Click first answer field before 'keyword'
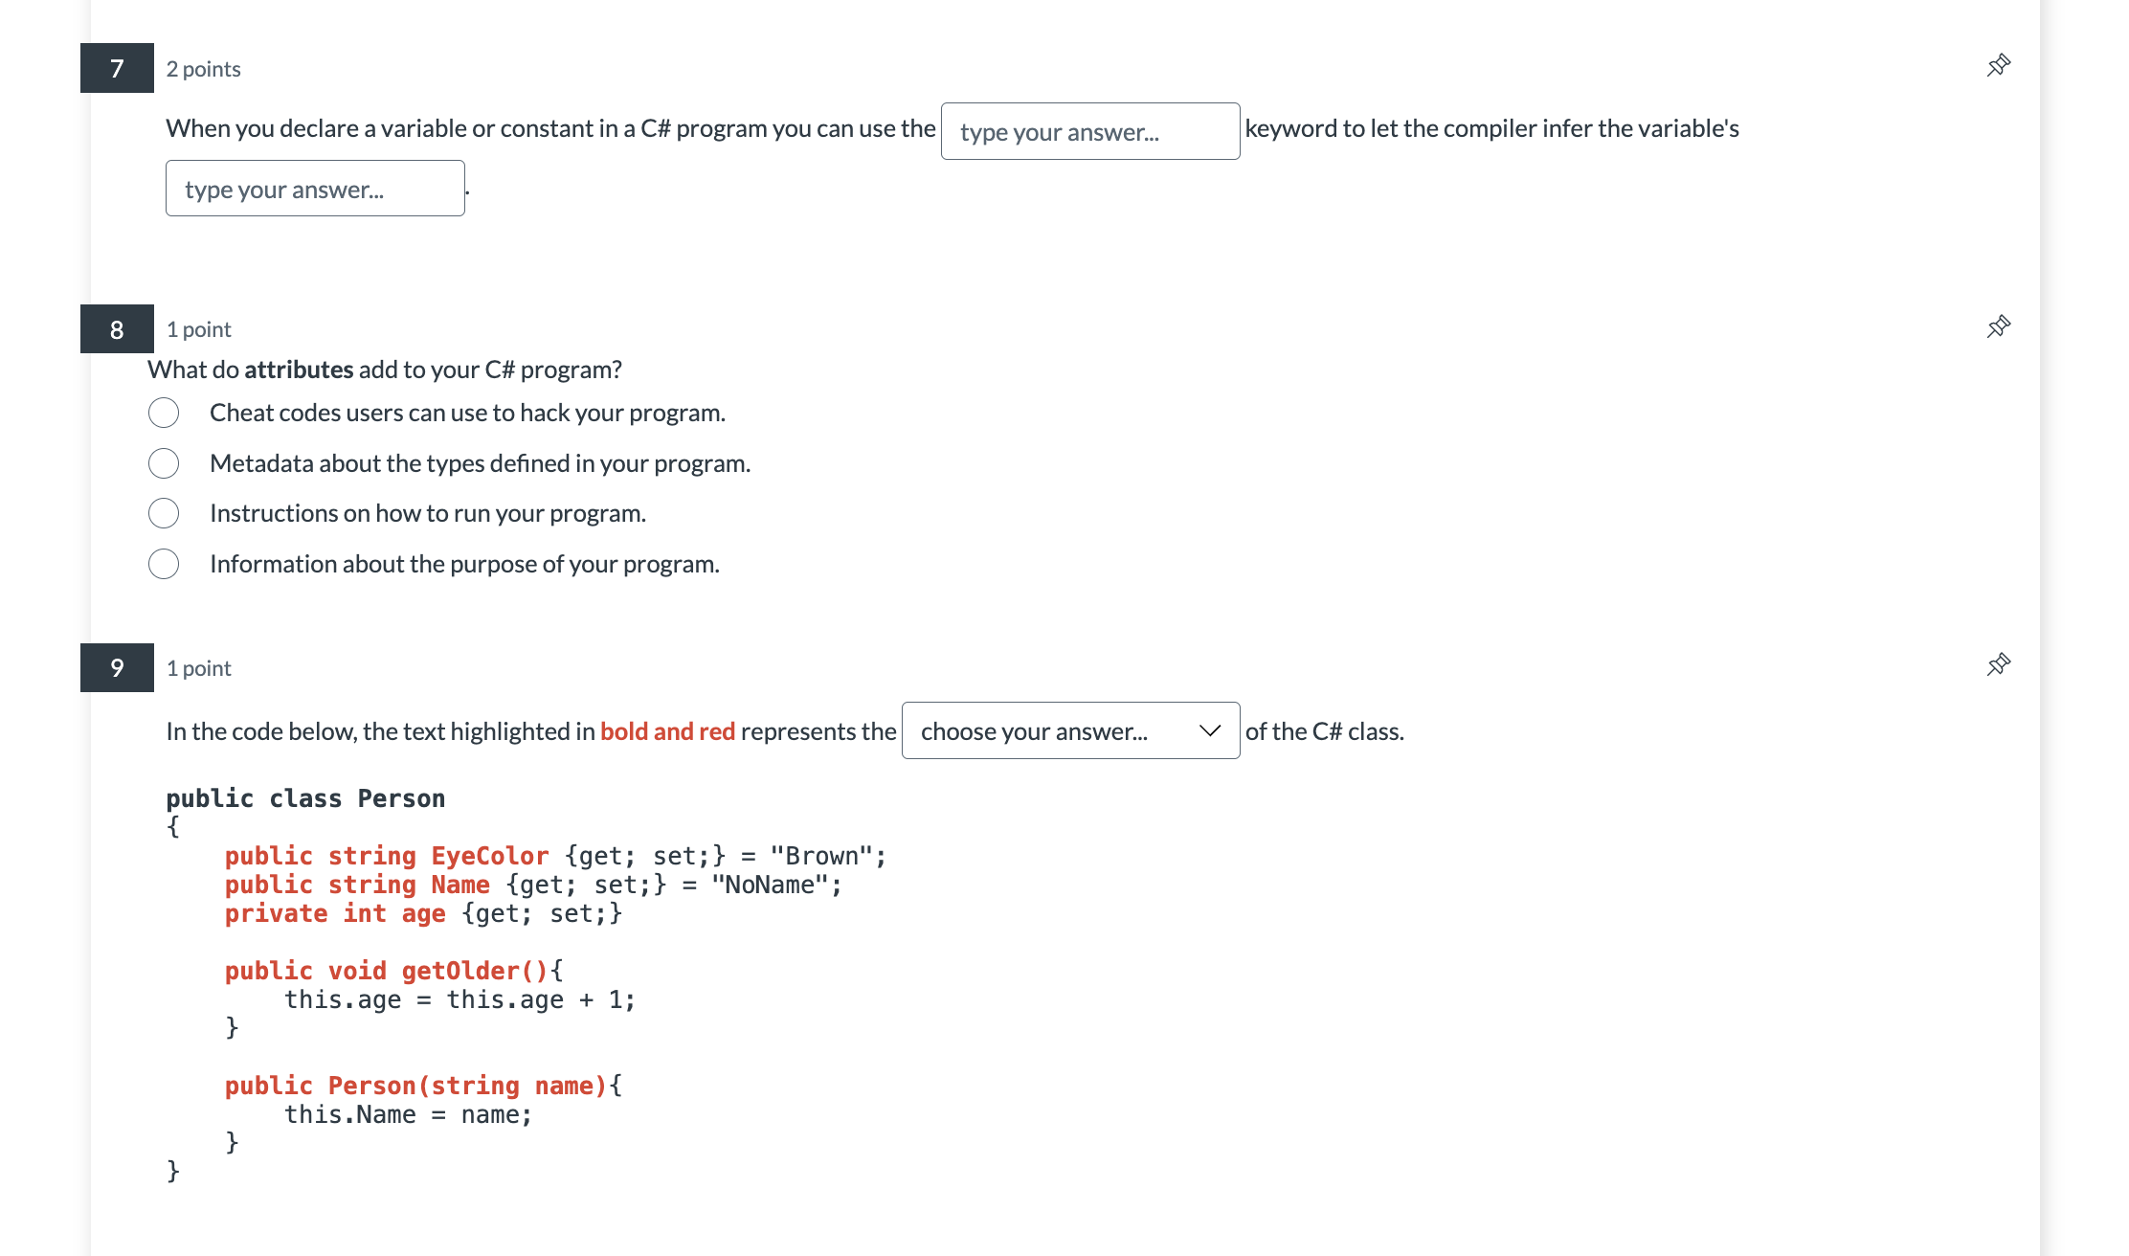The width and height of the screenshot is (2129, 1256). coord(1089,132)
